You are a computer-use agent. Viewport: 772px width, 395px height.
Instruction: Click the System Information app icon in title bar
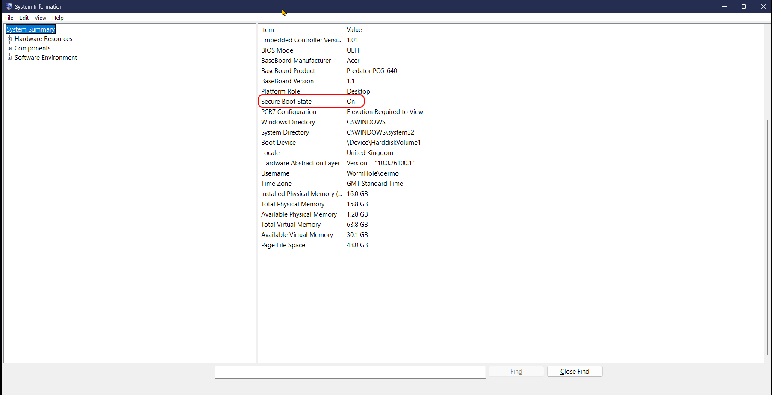pos(9,6)
